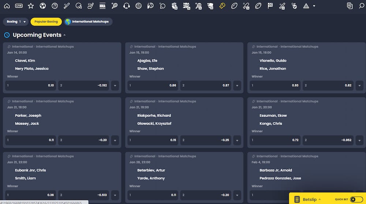The image size is (366, 204).
Task: Select the NBA 2K icon
Action: click(x=186, y=6)
